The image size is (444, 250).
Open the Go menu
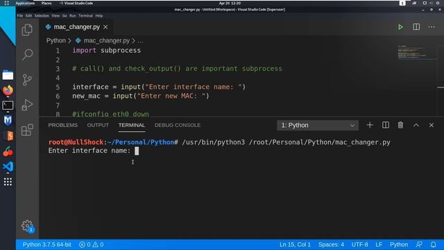tap(65, 15)
